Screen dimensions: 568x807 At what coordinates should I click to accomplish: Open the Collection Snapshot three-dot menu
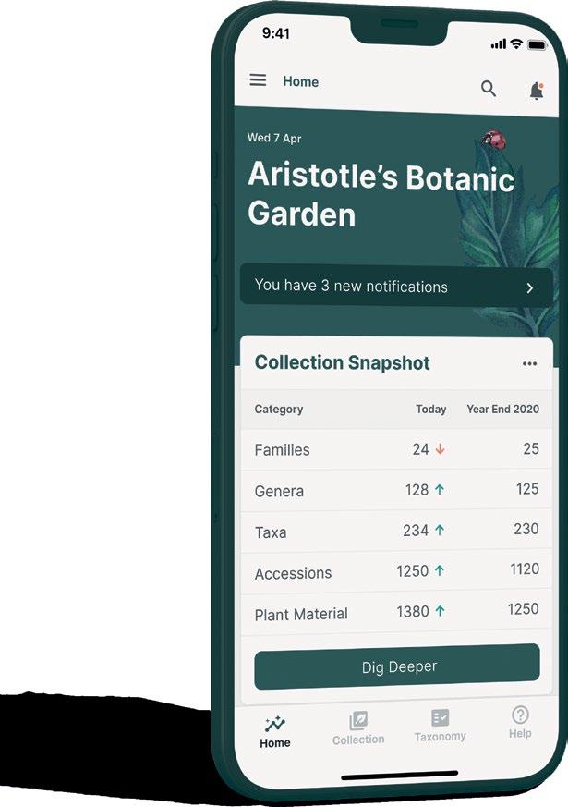[x=529, y=364]
